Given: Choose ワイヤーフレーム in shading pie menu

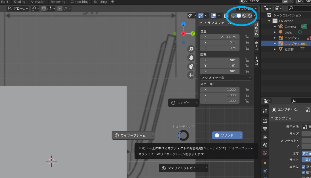Looking at the screenshot, I should pos(133,135).
